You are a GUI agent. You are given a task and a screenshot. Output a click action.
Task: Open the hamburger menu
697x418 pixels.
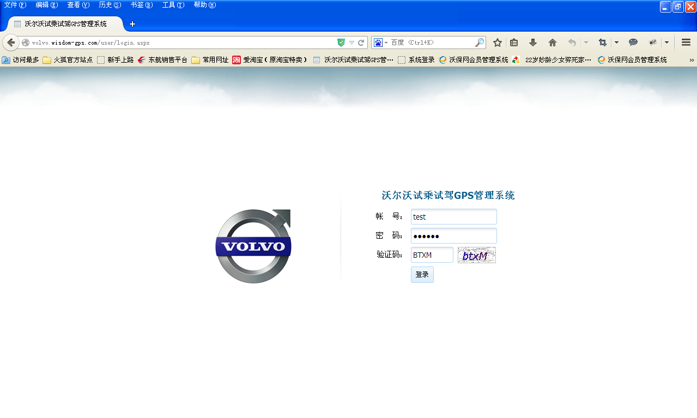[686, 43]
